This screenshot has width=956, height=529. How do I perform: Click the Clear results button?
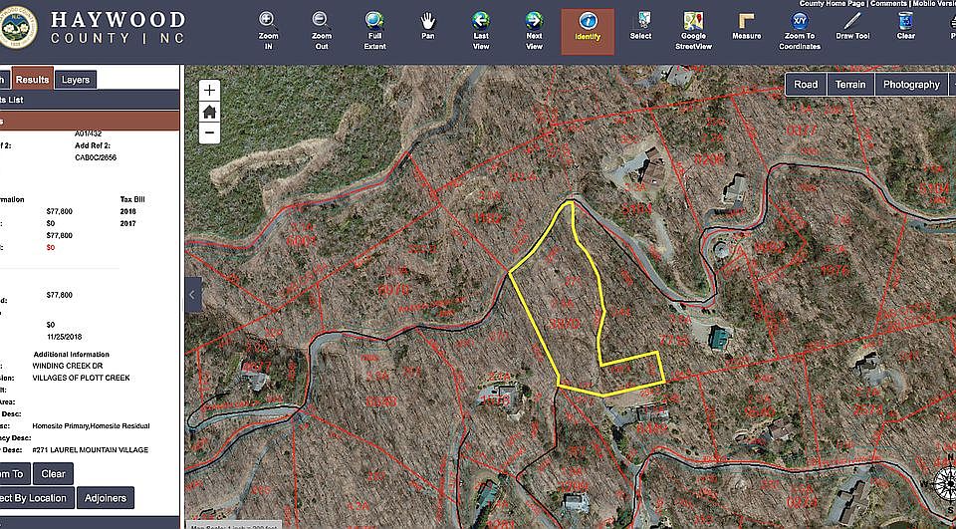[x=54, y=473]
